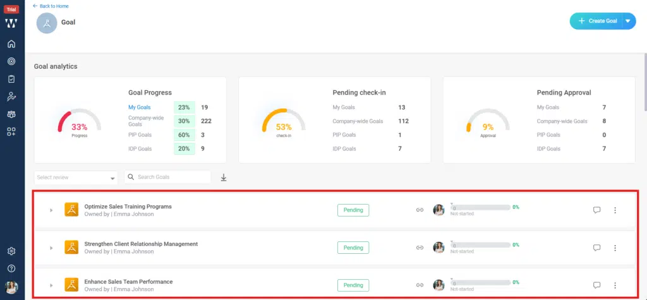Click goal icon of Strengthen Client Relationship Management
The image size is (647, 300).
click(x=71, y=247)
